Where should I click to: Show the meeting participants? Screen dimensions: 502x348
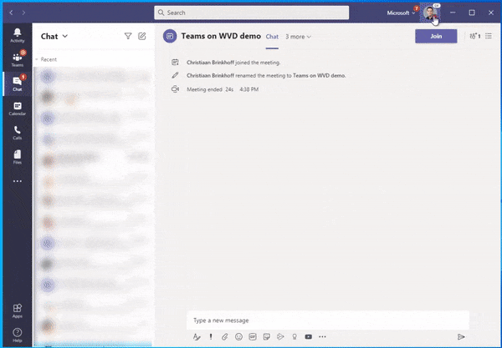(x=474, y=36)
